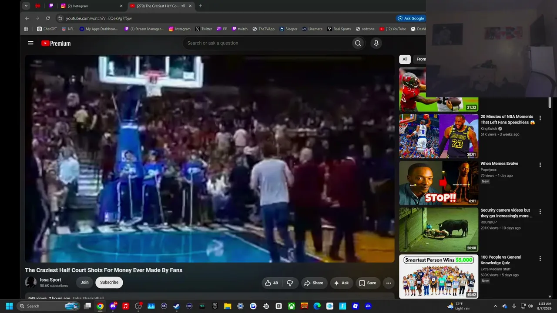
Task: Open Steam from the taskbar
Action: [x=176, y=306]
